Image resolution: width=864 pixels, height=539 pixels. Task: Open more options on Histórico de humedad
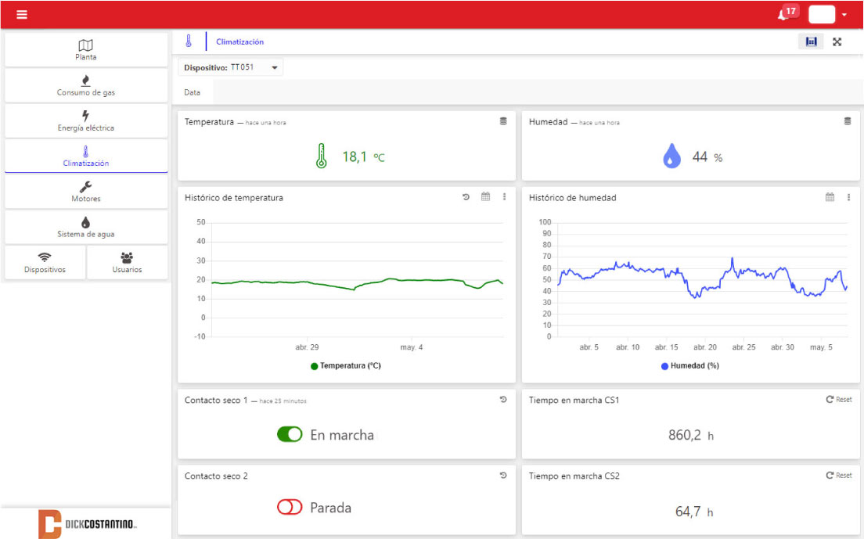click(x=848, y=197)
